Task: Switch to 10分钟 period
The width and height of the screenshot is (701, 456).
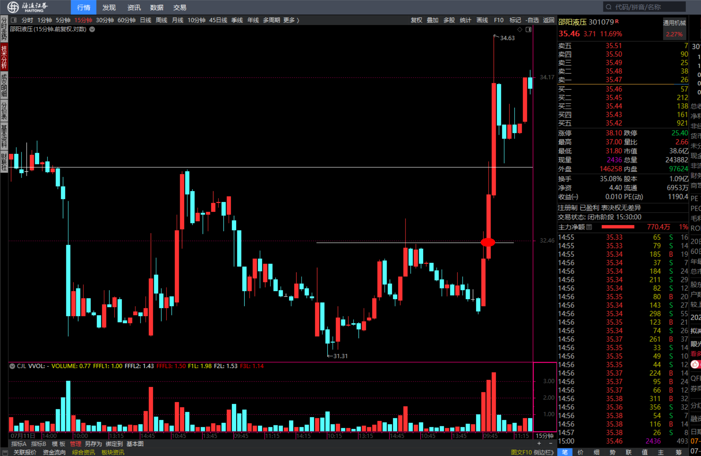Action: point(196,20)
